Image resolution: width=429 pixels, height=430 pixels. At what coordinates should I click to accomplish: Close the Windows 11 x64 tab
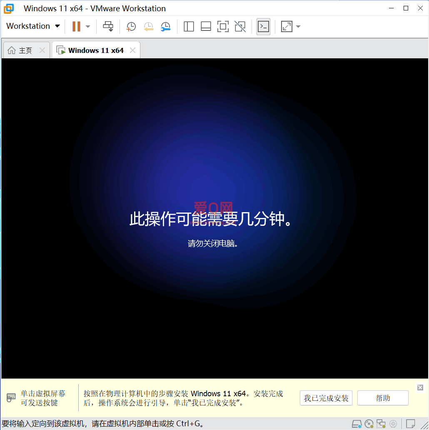(x=132, y=50)
